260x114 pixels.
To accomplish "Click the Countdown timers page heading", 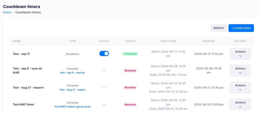I will 21,7.
